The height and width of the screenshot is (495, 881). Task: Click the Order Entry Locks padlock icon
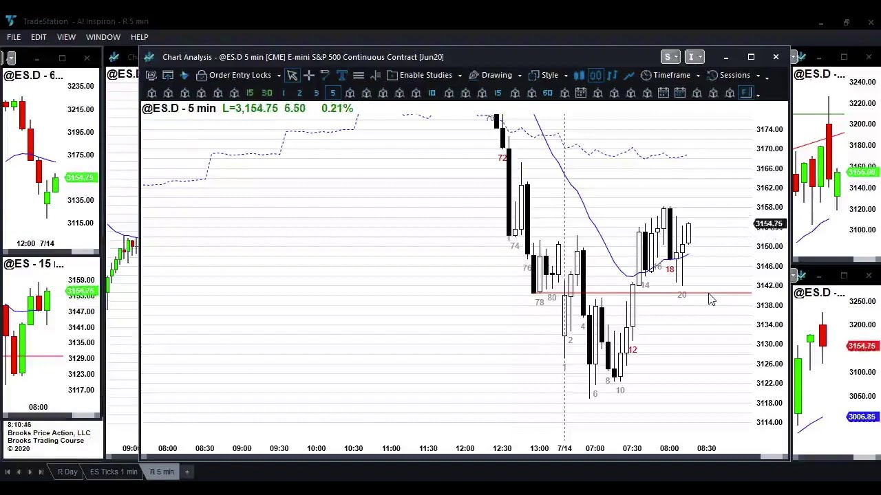tap(201, 75)
